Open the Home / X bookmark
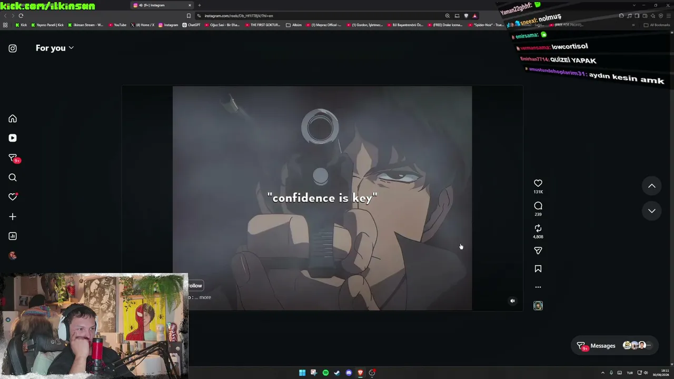The image size is (674, 379). [x=142, y=25]
